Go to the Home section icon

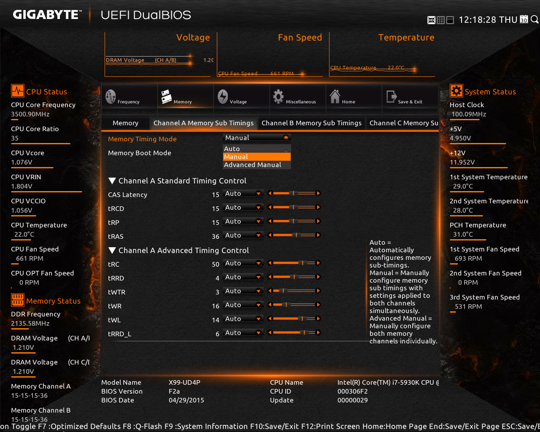coord(335,97)
